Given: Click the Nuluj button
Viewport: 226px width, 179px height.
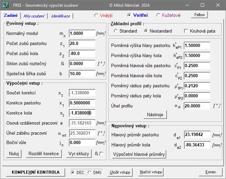Looking at the screenshot, I should [14, 153].
